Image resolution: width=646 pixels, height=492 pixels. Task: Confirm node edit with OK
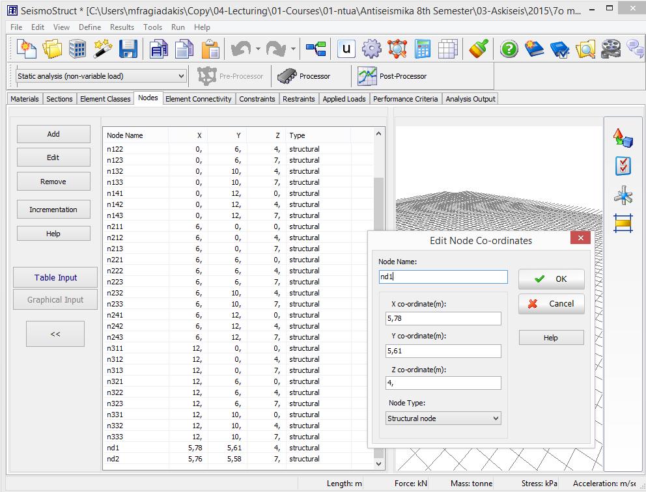(x=551, y=279)
